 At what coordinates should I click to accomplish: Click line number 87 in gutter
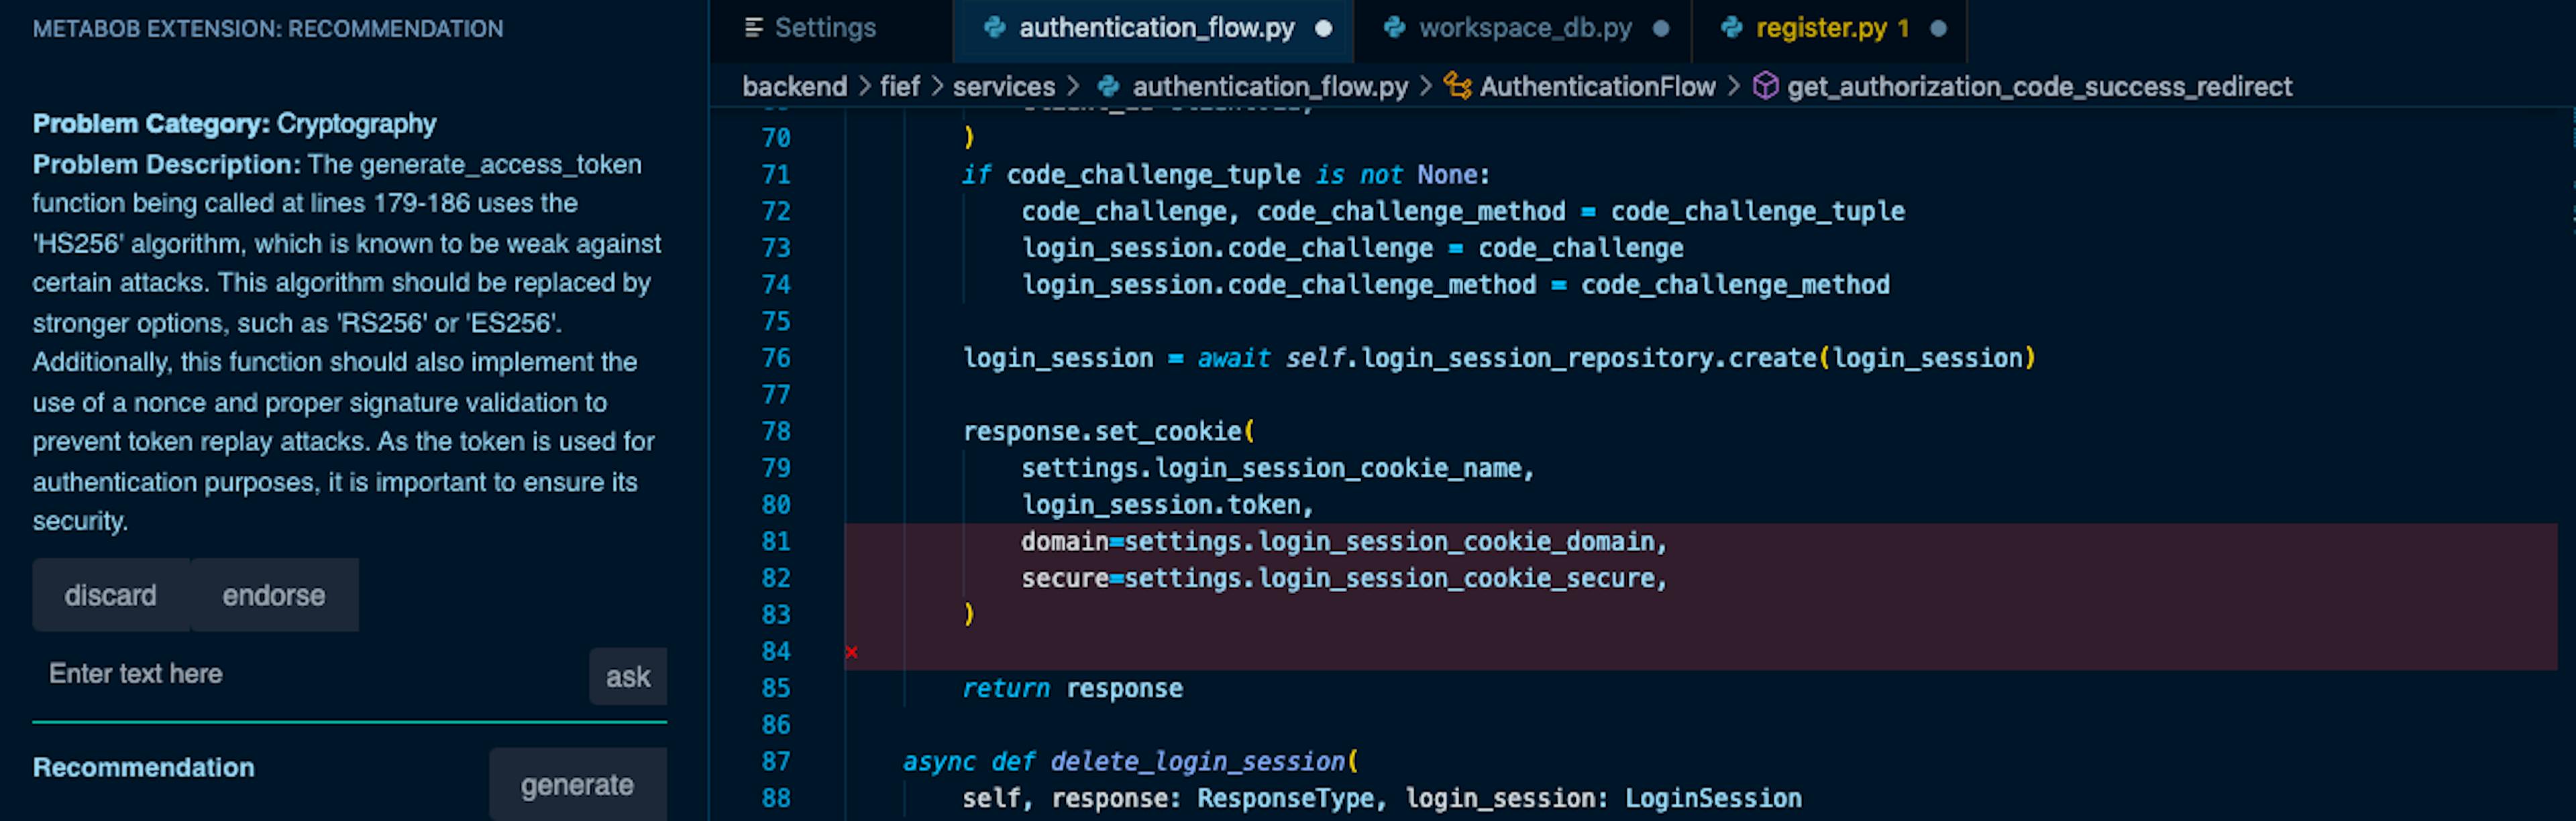[776, 762]
